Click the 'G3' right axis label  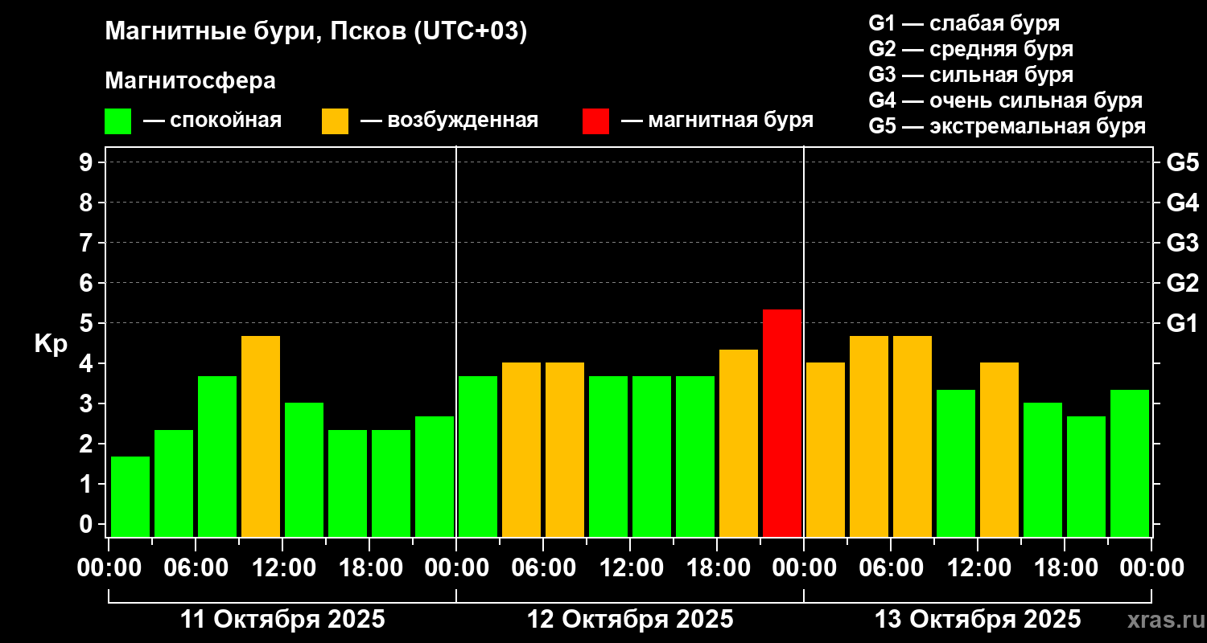[1182, 243]
